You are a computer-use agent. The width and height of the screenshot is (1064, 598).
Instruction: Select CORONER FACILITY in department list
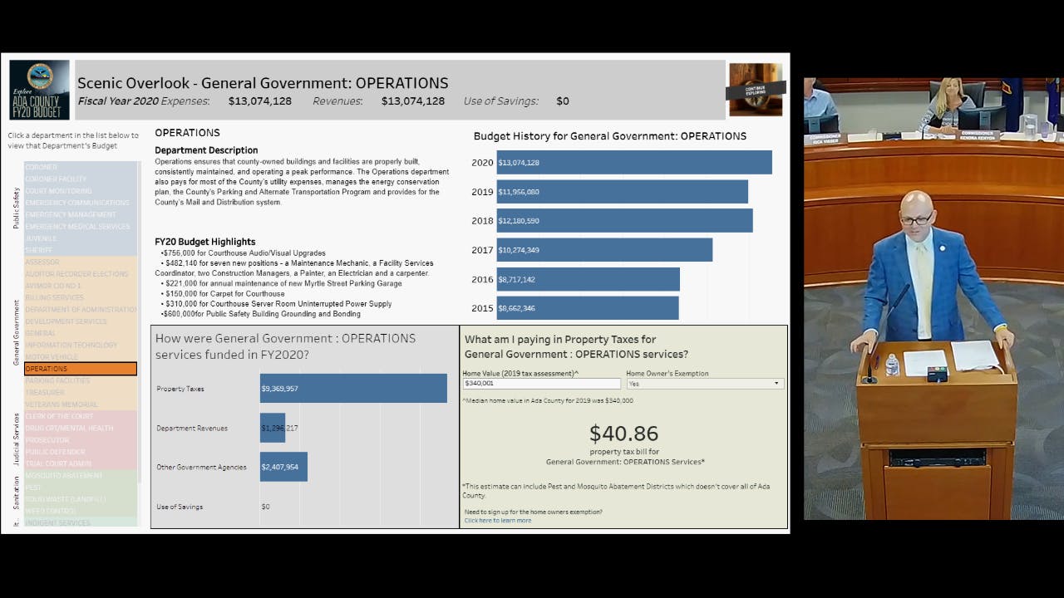pyautogui.click(x=81, y=179)
